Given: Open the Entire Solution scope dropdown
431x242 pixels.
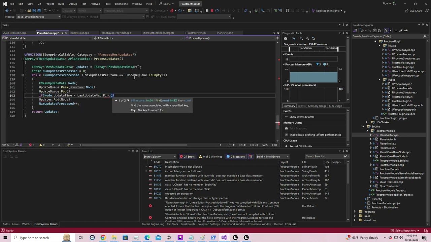Looking at the screenshot, I should point(159,156).
